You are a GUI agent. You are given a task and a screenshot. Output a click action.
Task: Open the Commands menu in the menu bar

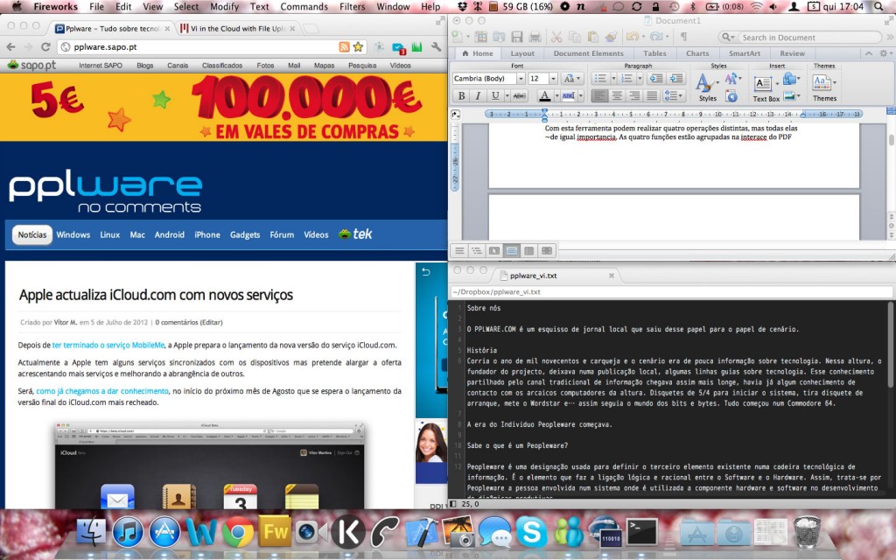pos(304,7)
